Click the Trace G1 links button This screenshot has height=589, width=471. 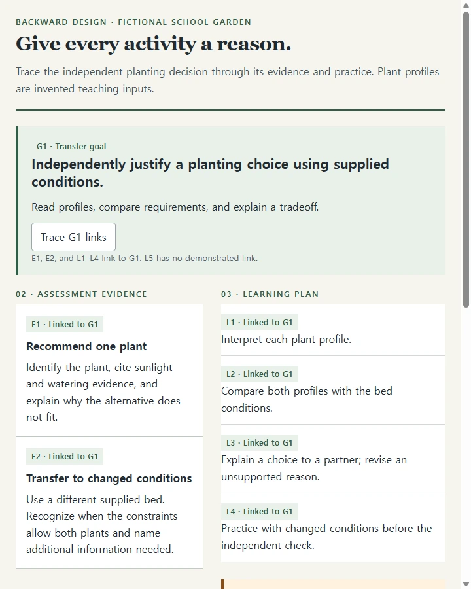[74, 237]
